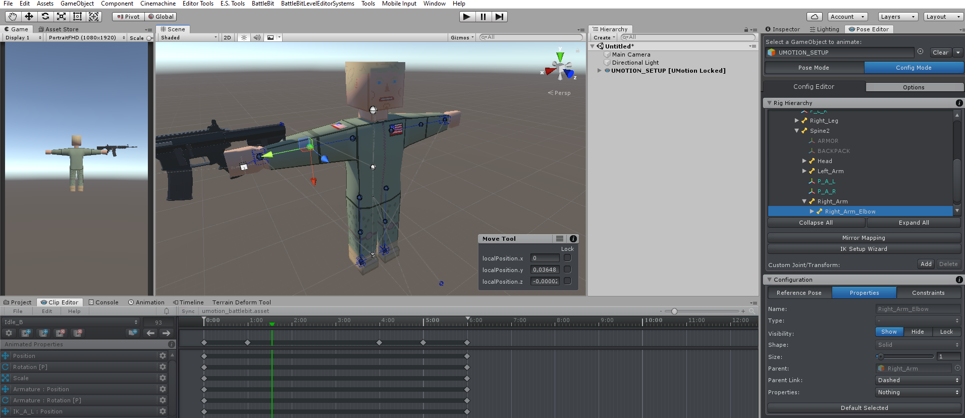Select the Rotate tool in the toolbar
Screen dimensions: 965x418
(45, 17)
